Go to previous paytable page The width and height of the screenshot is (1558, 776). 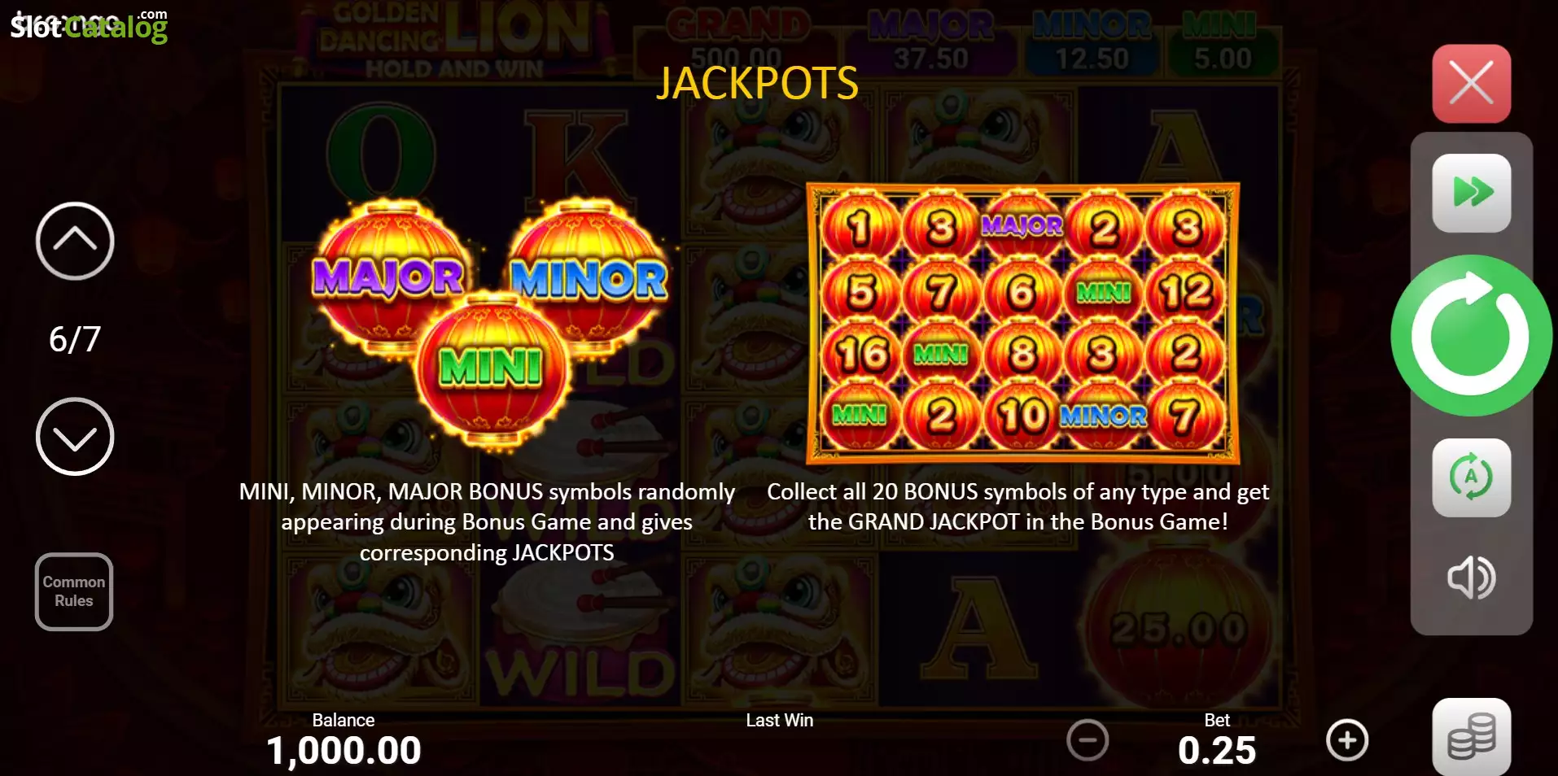[x=75, y=241]
